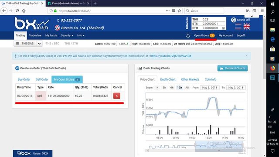This screenshot has height=157, width=279.
Task: Open a new browser tab
Action: click(95, 3)
